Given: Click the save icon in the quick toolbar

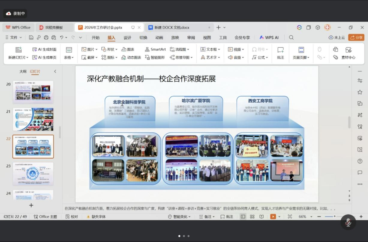Looking at the screenshot, I should [x=31, y=37].
